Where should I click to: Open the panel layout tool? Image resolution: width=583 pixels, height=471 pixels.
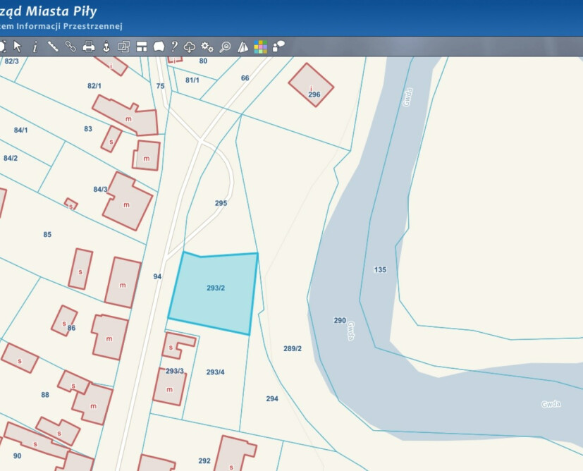(x=141, y=47)
